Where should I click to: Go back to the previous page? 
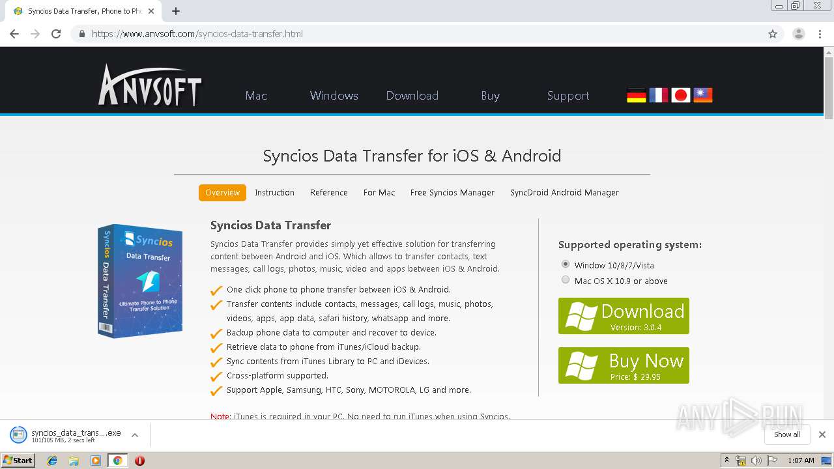tap(14, 34)
